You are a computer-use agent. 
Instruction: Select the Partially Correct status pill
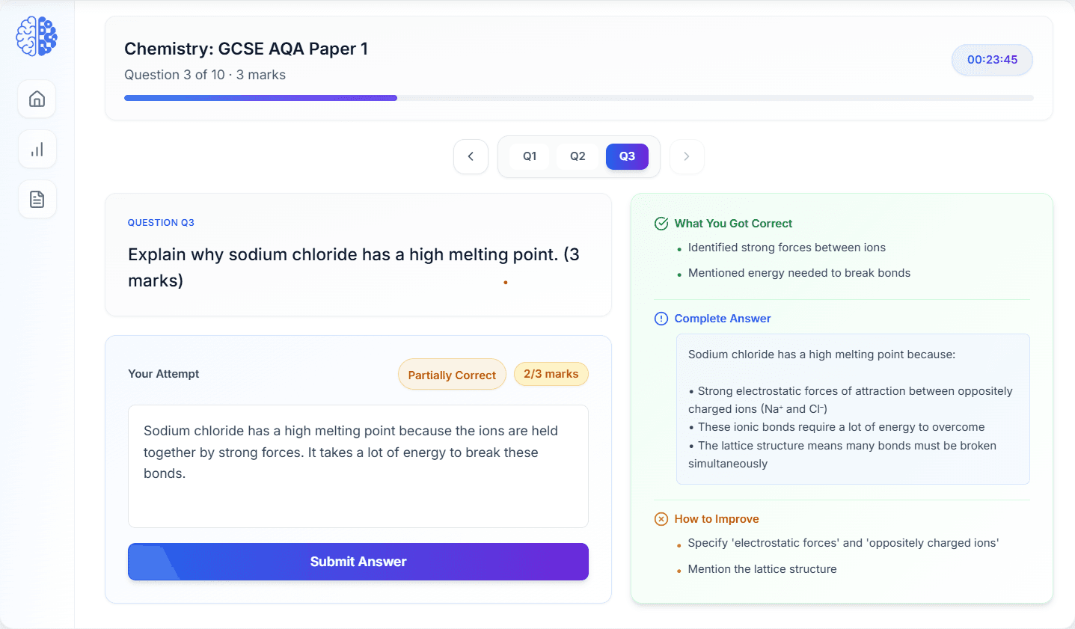[x=452, y=374]
